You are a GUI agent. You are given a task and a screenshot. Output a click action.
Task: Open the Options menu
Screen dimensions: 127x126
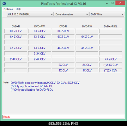coord(8,9)
